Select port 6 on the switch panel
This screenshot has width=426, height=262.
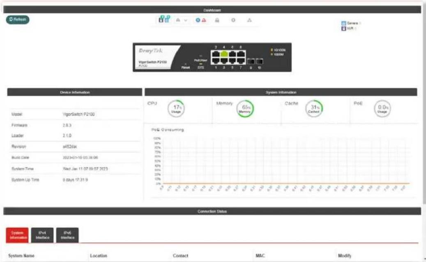coord(232,54)
